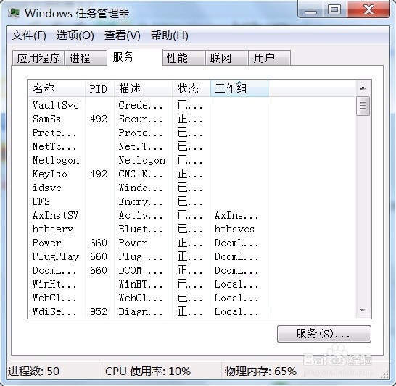Sort by the 状态 column header

[191, 89]
